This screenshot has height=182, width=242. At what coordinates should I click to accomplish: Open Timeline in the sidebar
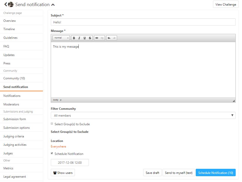pos(21,29)
